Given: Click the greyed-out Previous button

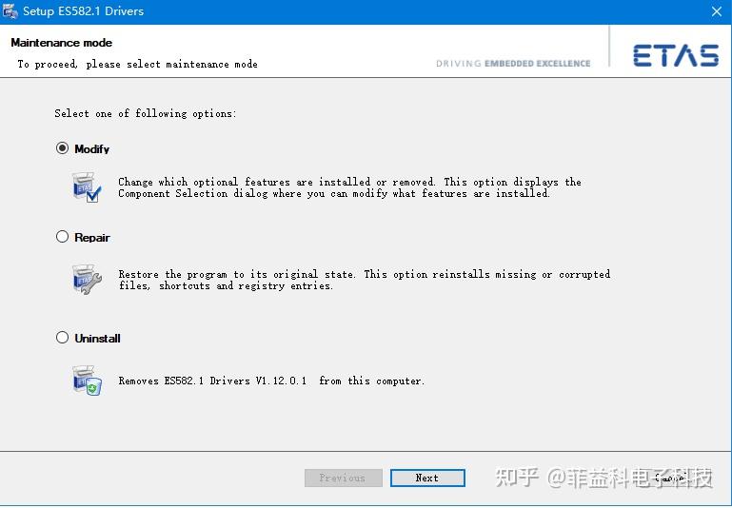Looking at the screenshot, I should click(343, 478).
